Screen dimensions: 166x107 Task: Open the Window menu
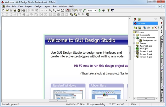[63, 6]
